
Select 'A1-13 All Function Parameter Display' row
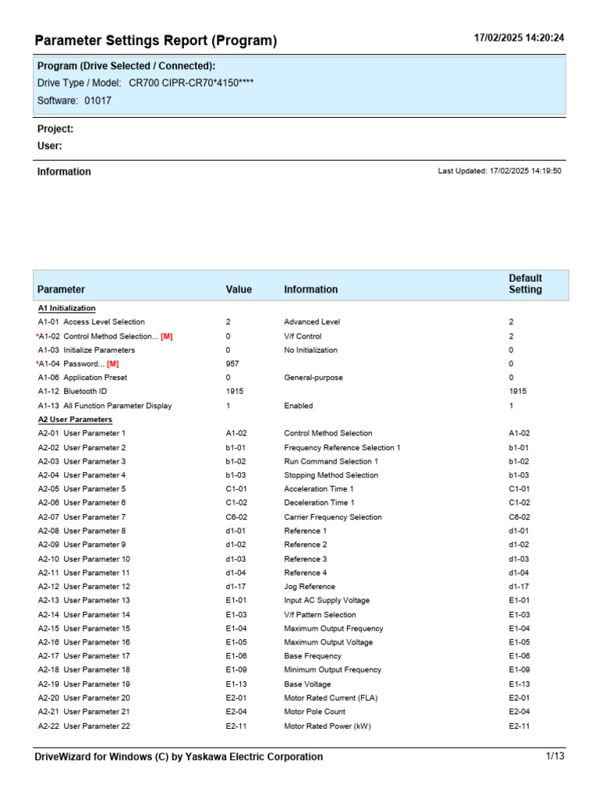click(300, 406)
